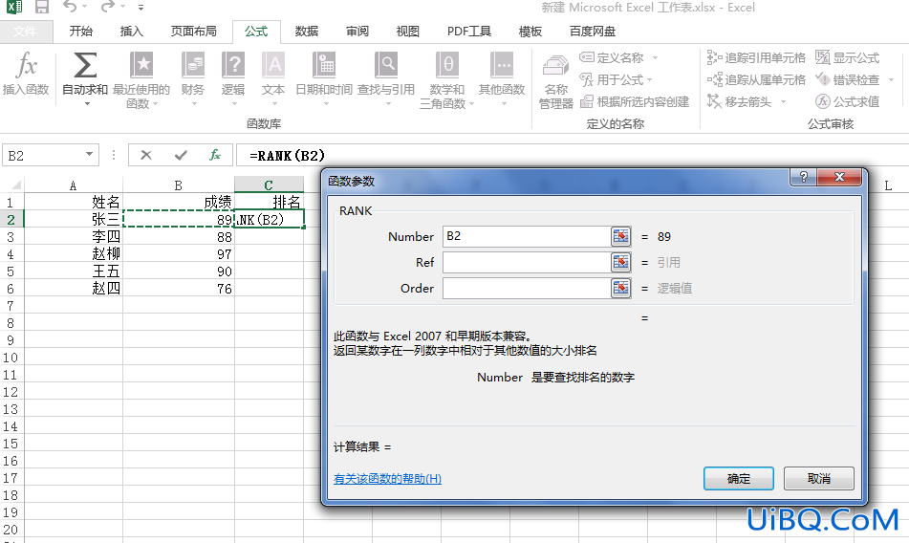
Task: Click the Undo arrow icon
Action: click(70, 7)
